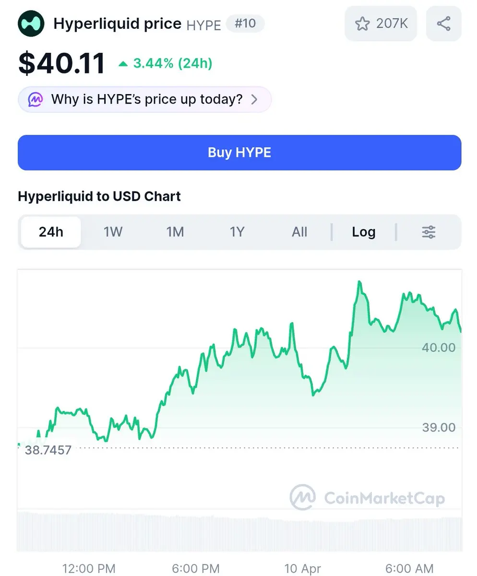Click the chart peak near 10 Apr
This screenshot has width=477, height=576.
point(359,282)
